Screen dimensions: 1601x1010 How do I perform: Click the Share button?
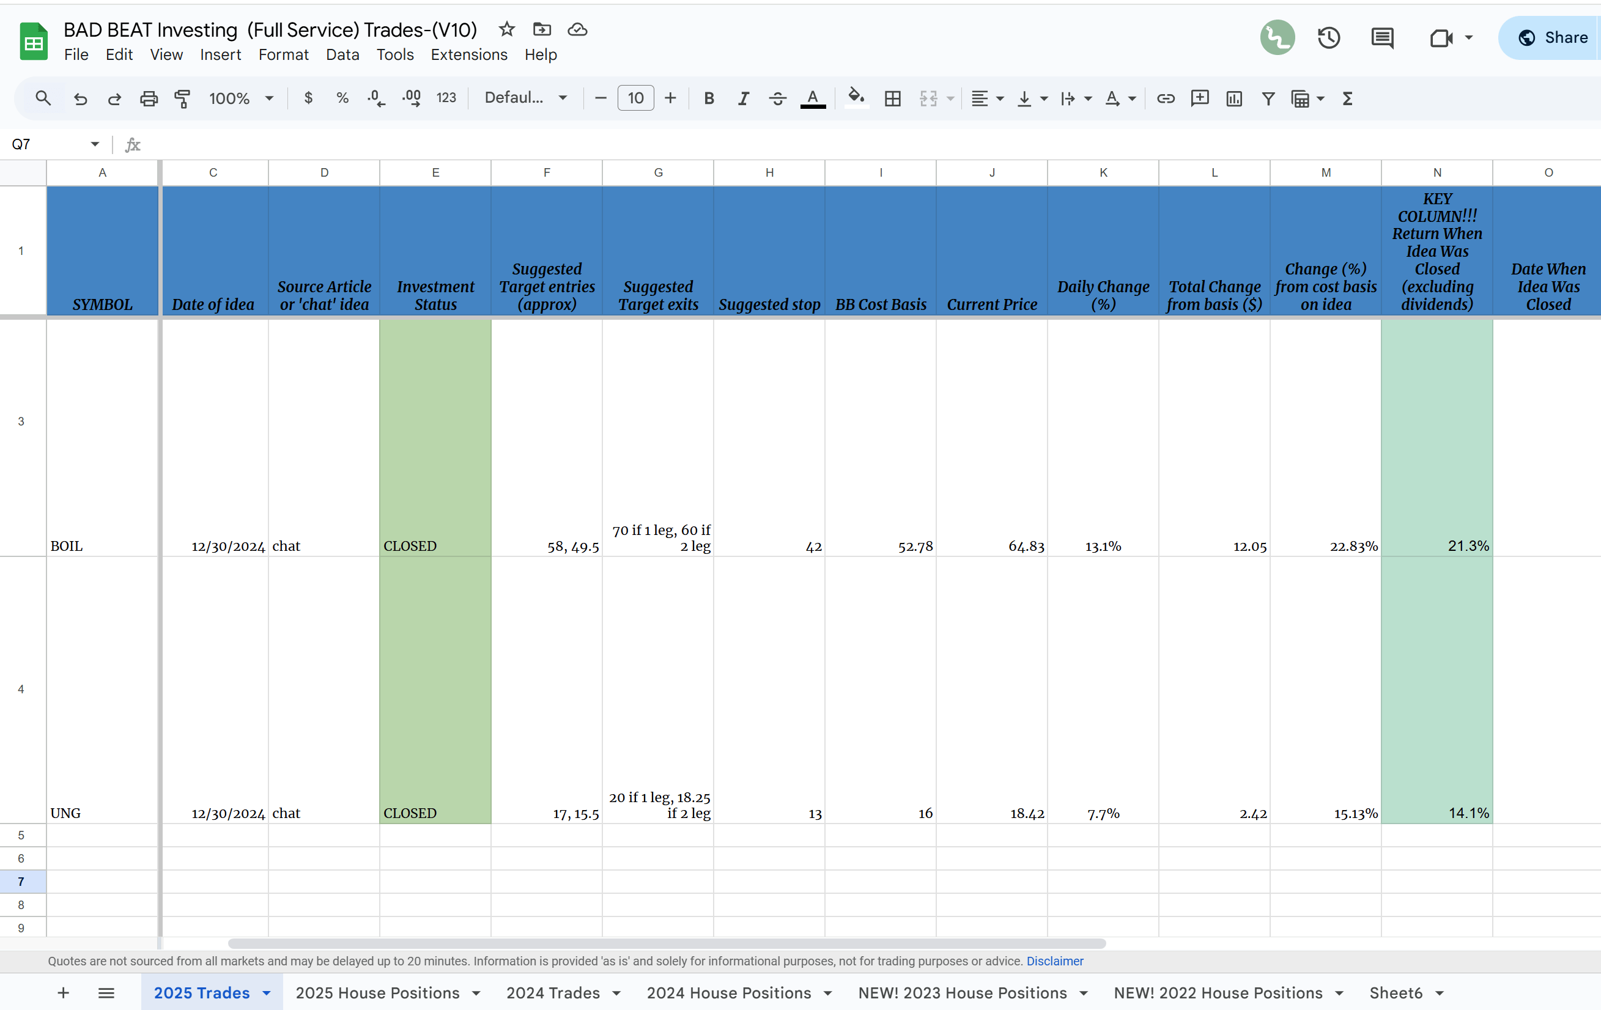1553,38
